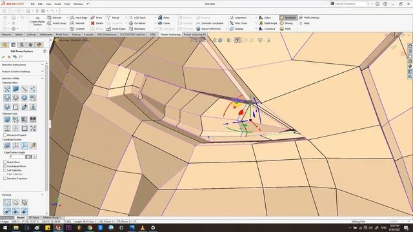
Task: Click the red Delete icon
Action: click(93, 23)
